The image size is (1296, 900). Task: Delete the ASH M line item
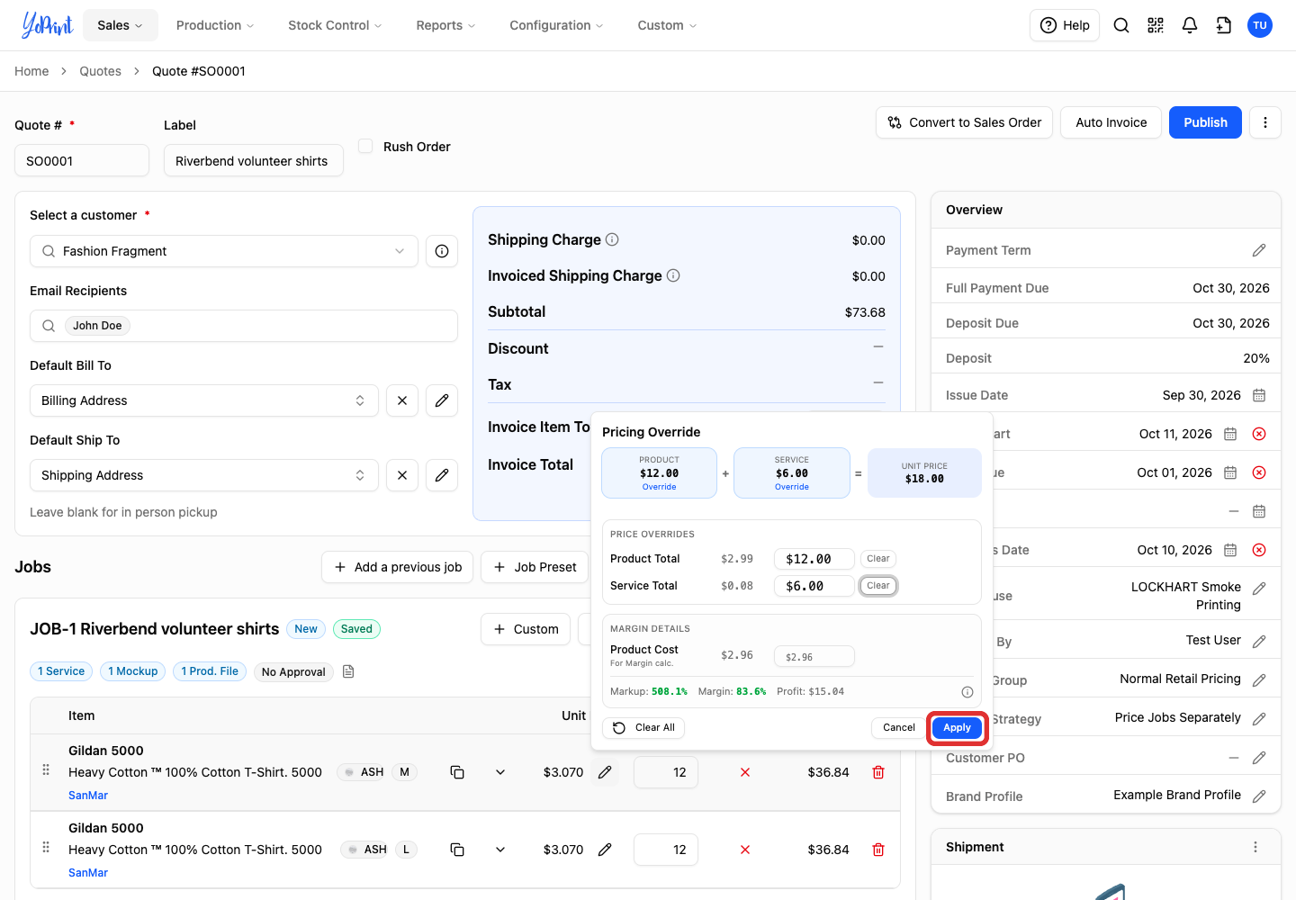point(878,772)
